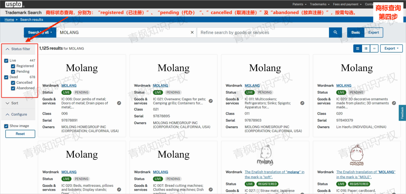Open the Patents menu

point(299,4)
